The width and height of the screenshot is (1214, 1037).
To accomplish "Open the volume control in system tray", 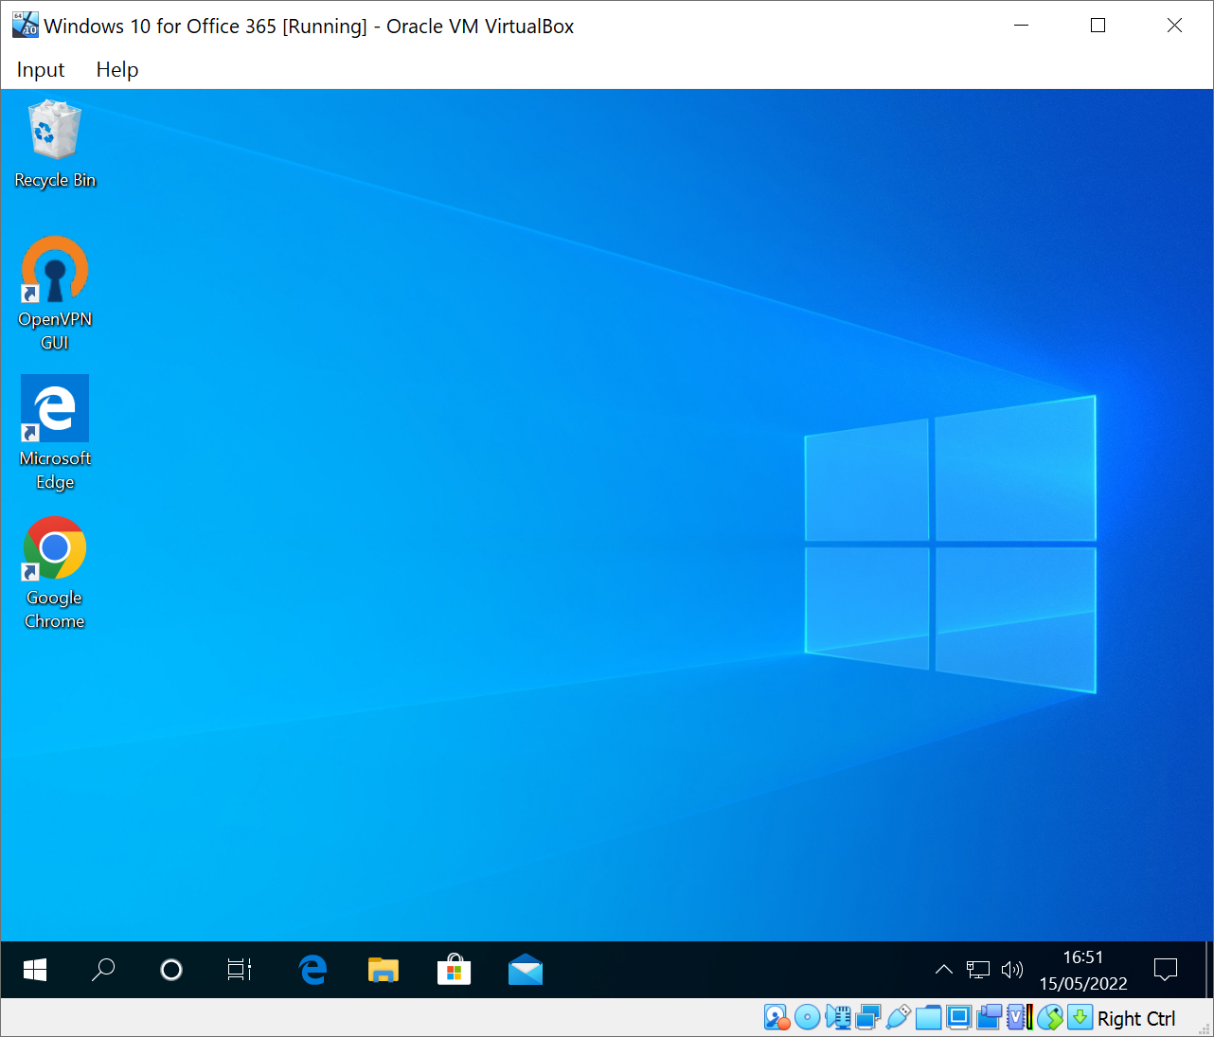I will coord(1012,970).
